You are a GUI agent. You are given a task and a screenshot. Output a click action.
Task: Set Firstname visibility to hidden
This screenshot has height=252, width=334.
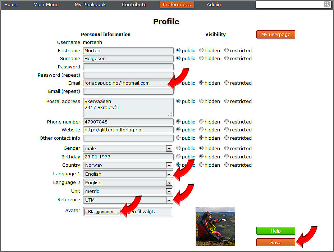pyautogui.click(x=201, y=50)
